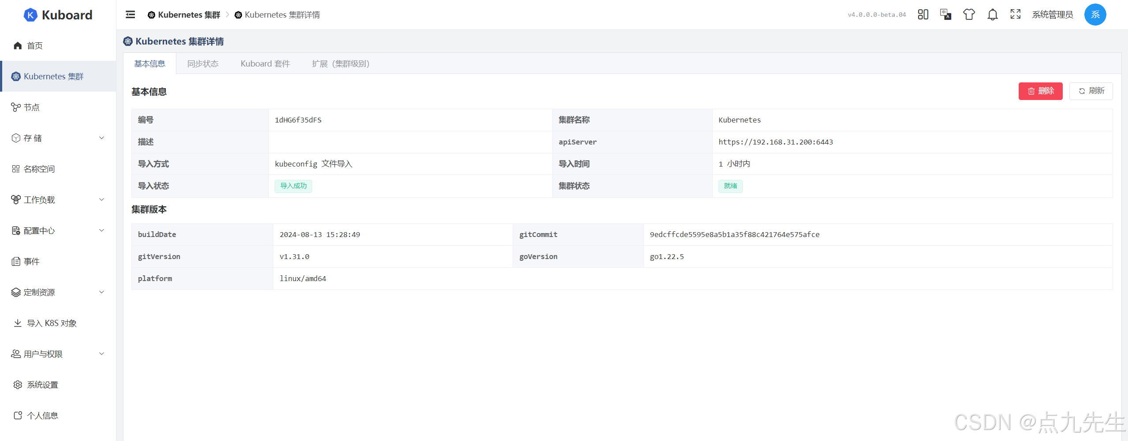Click the goVersion value go1.22.5
The width and height of the screenshot is (1128, 441).
[x=667, y=256]
